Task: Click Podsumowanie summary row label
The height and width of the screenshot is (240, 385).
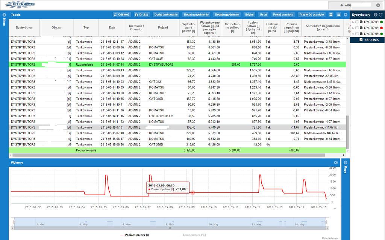Action: pos(86,150)
